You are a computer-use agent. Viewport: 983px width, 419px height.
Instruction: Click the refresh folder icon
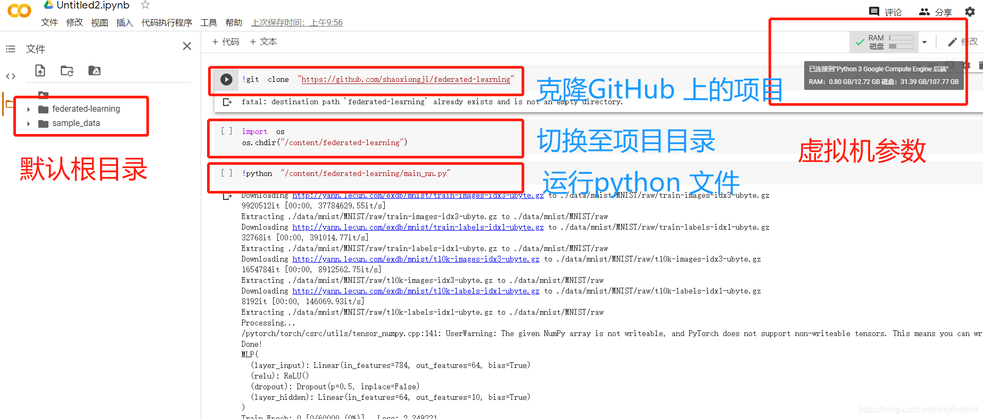[67, 71]
